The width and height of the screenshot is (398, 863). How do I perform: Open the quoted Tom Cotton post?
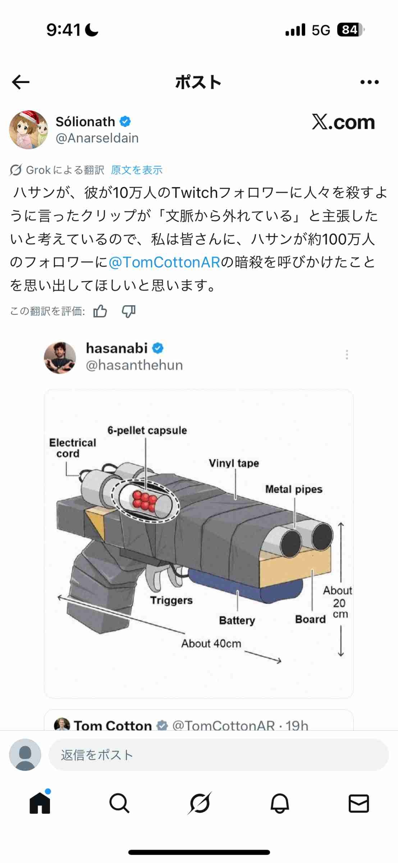click(x=199, y=720)
